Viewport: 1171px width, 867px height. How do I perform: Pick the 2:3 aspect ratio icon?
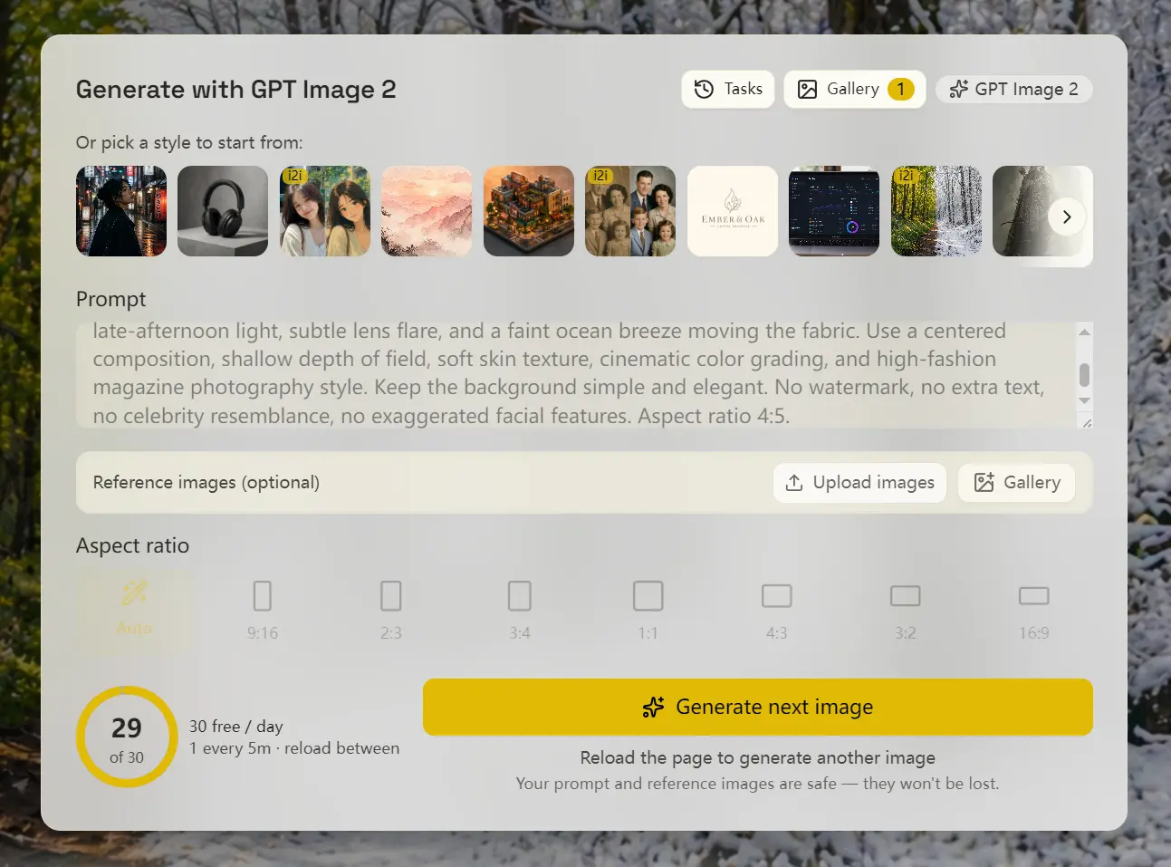pyautogui.click(x=391, y=609)
